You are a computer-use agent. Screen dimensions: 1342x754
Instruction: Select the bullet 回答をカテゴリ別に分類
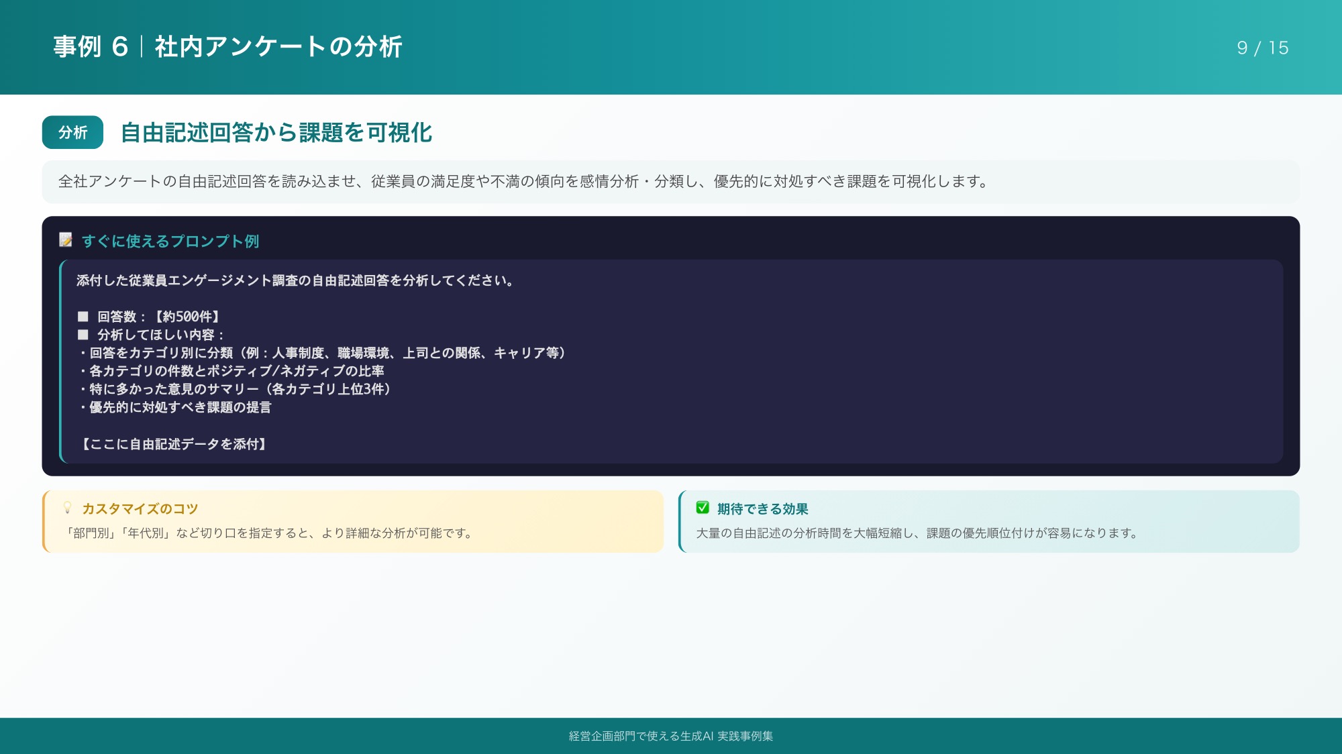(323, 353)
